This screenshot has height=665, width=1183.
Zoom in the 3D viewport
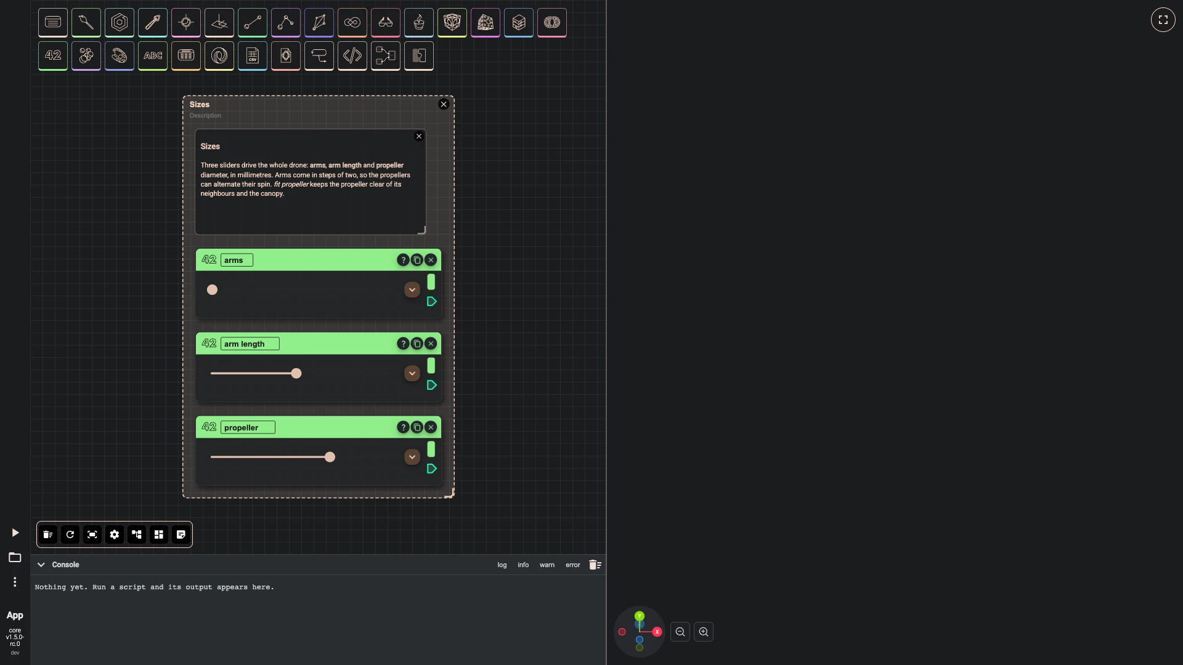pos(704,632)
